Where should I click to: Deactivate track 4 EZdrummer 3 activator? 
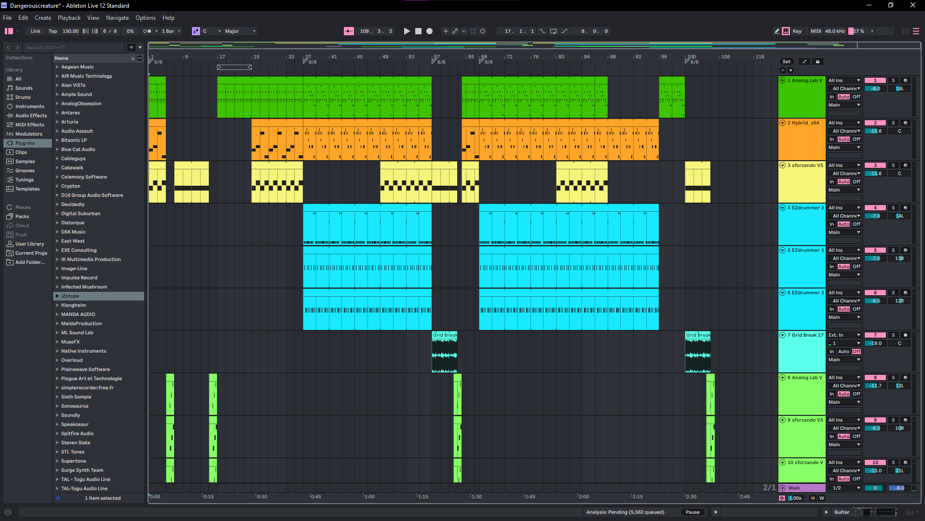point(875,208)
